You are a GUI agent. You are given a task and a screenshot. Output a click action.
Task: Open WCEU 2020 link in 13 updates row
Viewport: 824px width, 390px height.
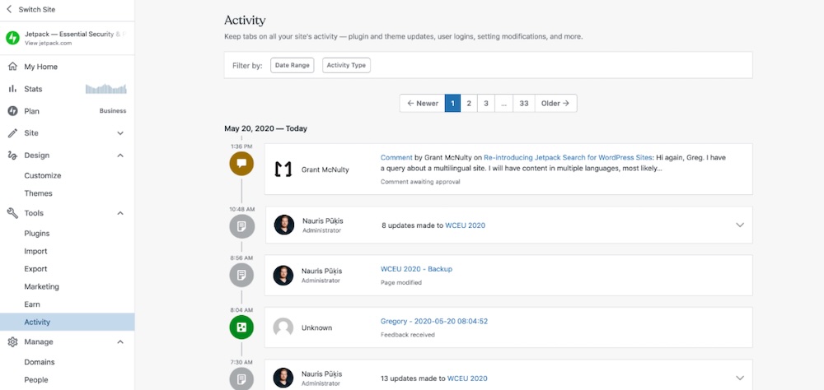467,378
